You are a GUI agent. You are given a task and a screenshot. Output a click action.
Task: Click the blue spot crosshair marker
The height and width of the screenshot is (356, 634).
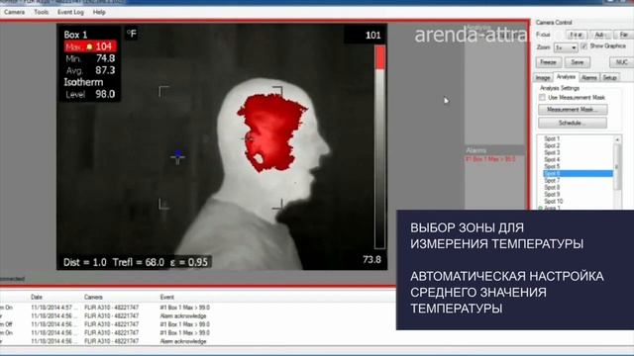click(x=178, y=155)
